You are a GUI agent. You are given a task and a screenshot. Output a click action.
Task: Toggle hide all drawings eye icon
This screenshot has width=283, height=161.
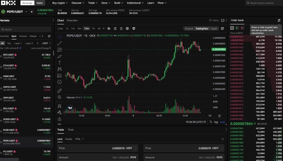[x=60, y=124]
